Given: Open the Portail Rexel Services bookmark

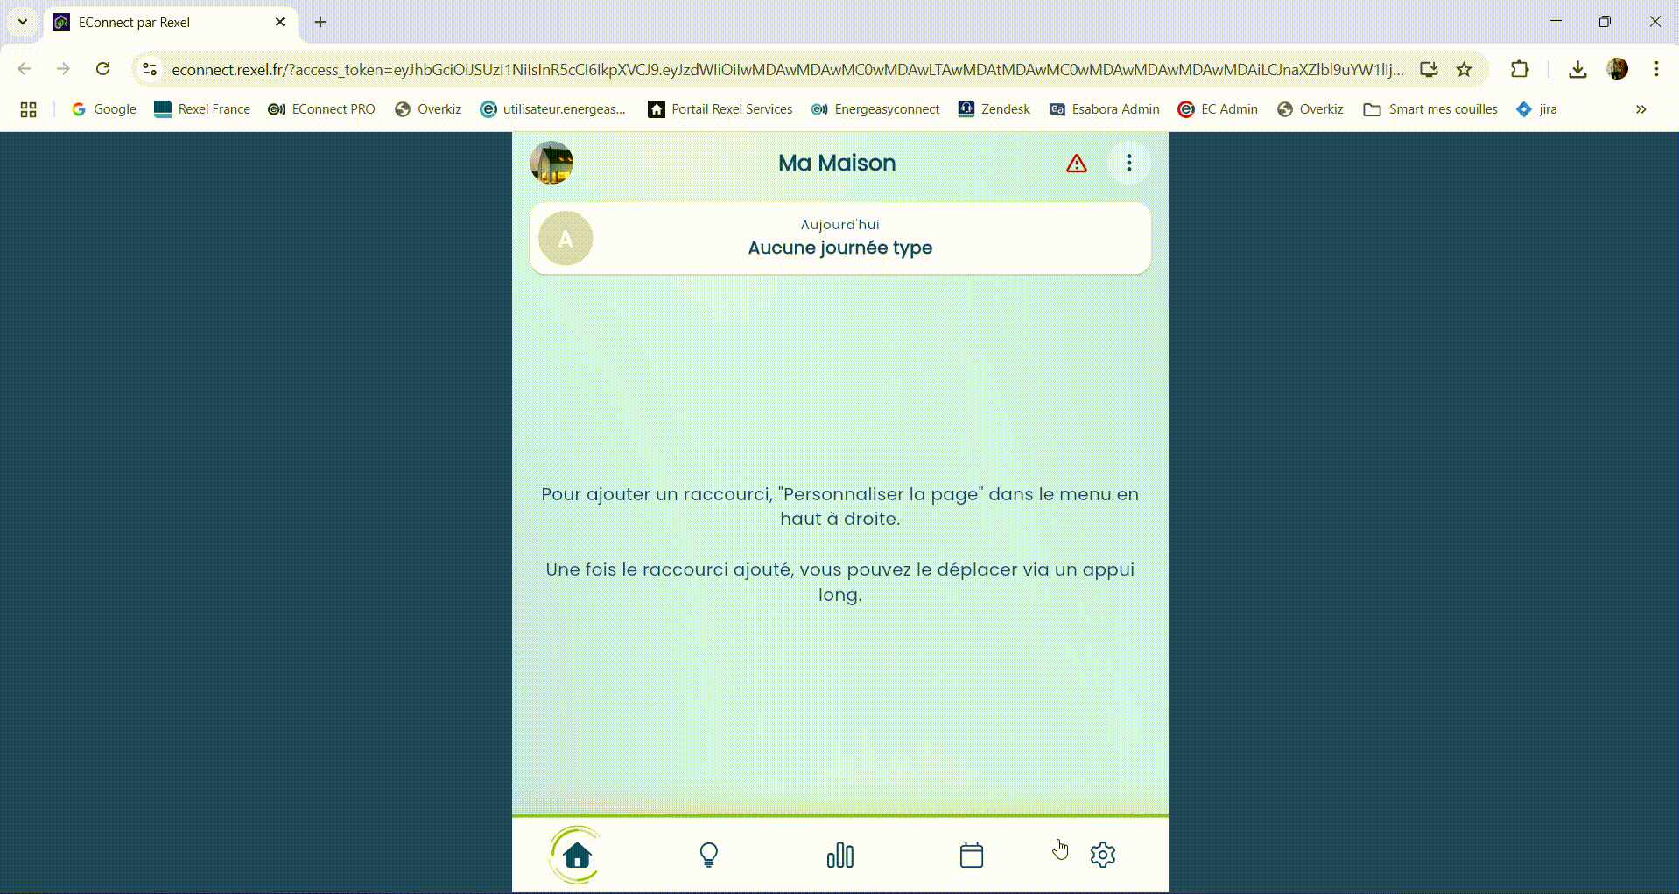Looking at the screenshot, I should click(720, 109).
